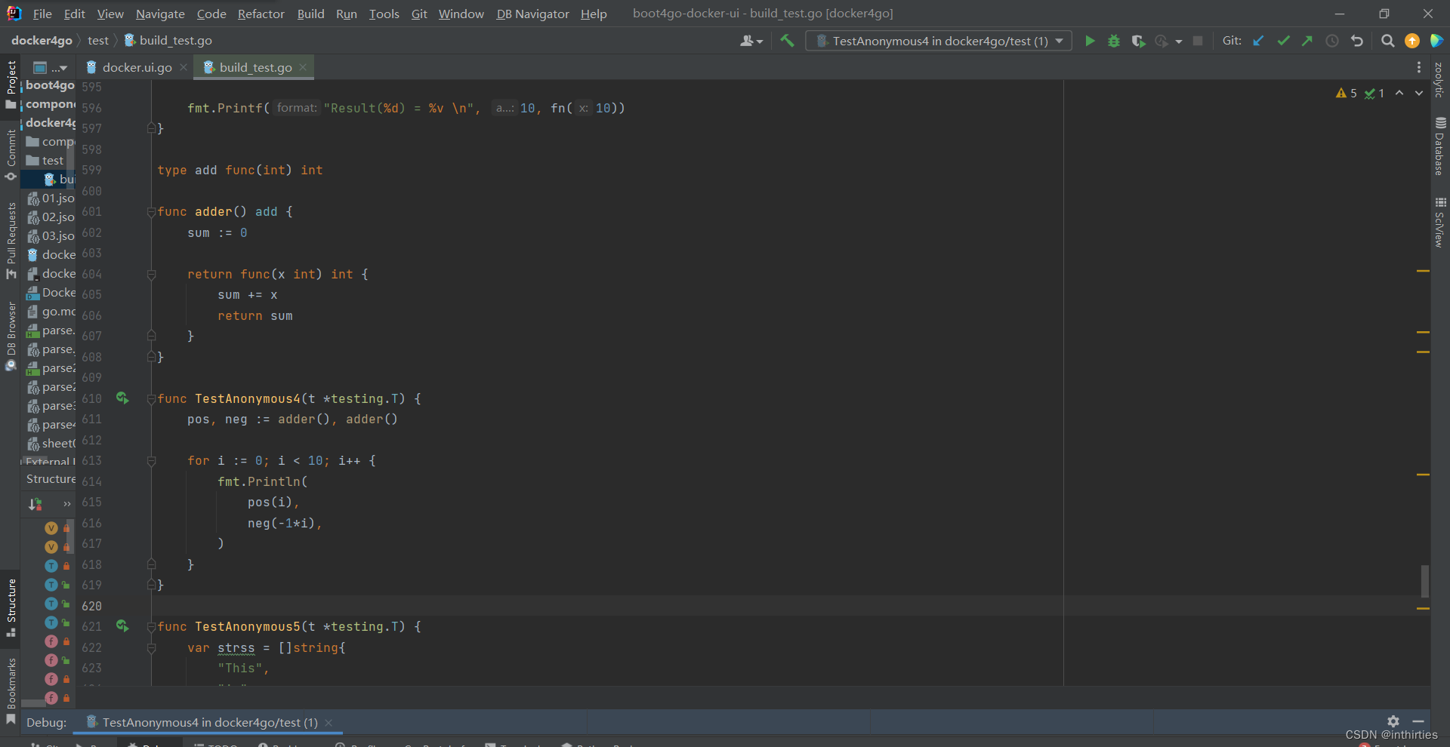Run TestAnonymous4 via its gutter icon
Viewport: 1450px width, 747px height.
tap(122, 398)
